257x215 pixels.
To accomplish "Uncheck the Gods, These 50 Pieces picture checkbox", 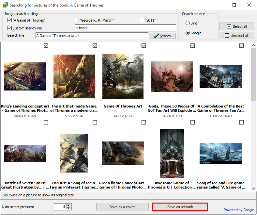I will (192, 46).
